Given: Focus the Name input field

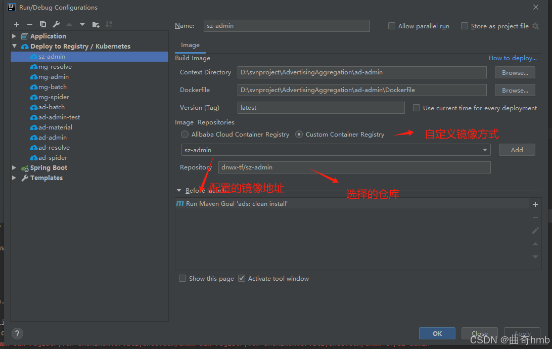Looking at the screenshot, I should [287, 26].
